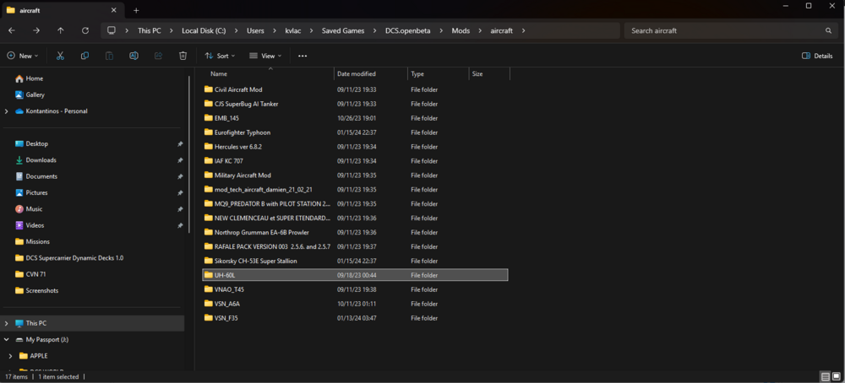Click the Cut scissors icon
845x383 pixels.
click(60, 56)
